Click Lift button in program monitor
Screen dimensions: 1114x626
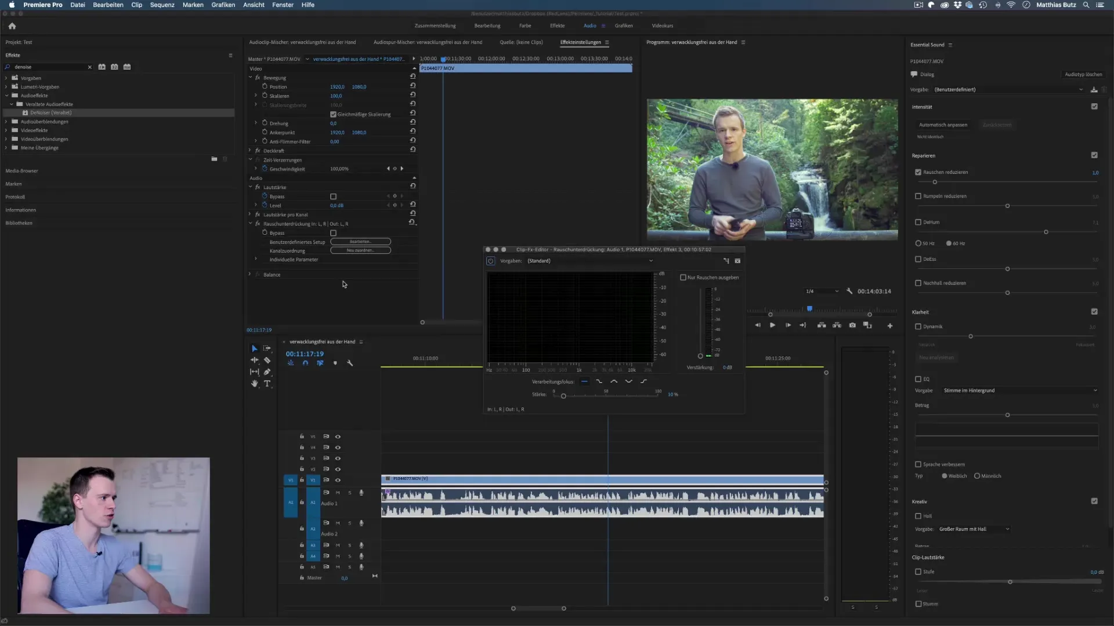tap(822, 325)
